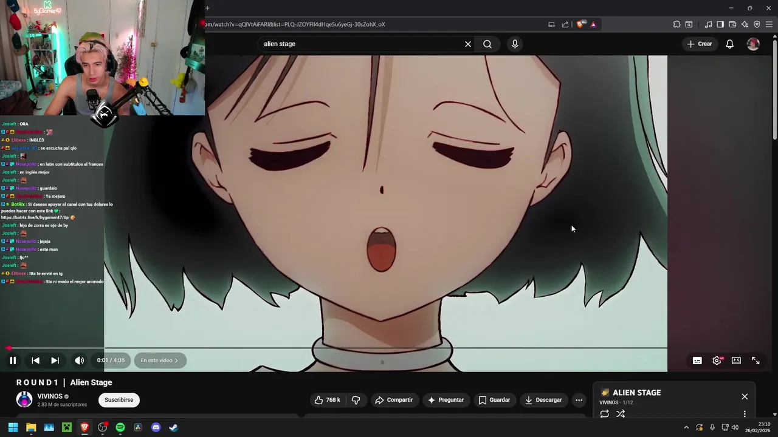Pause the video with the pause button
This screenshot has width=778, height=437.
[x=13, y=361]
